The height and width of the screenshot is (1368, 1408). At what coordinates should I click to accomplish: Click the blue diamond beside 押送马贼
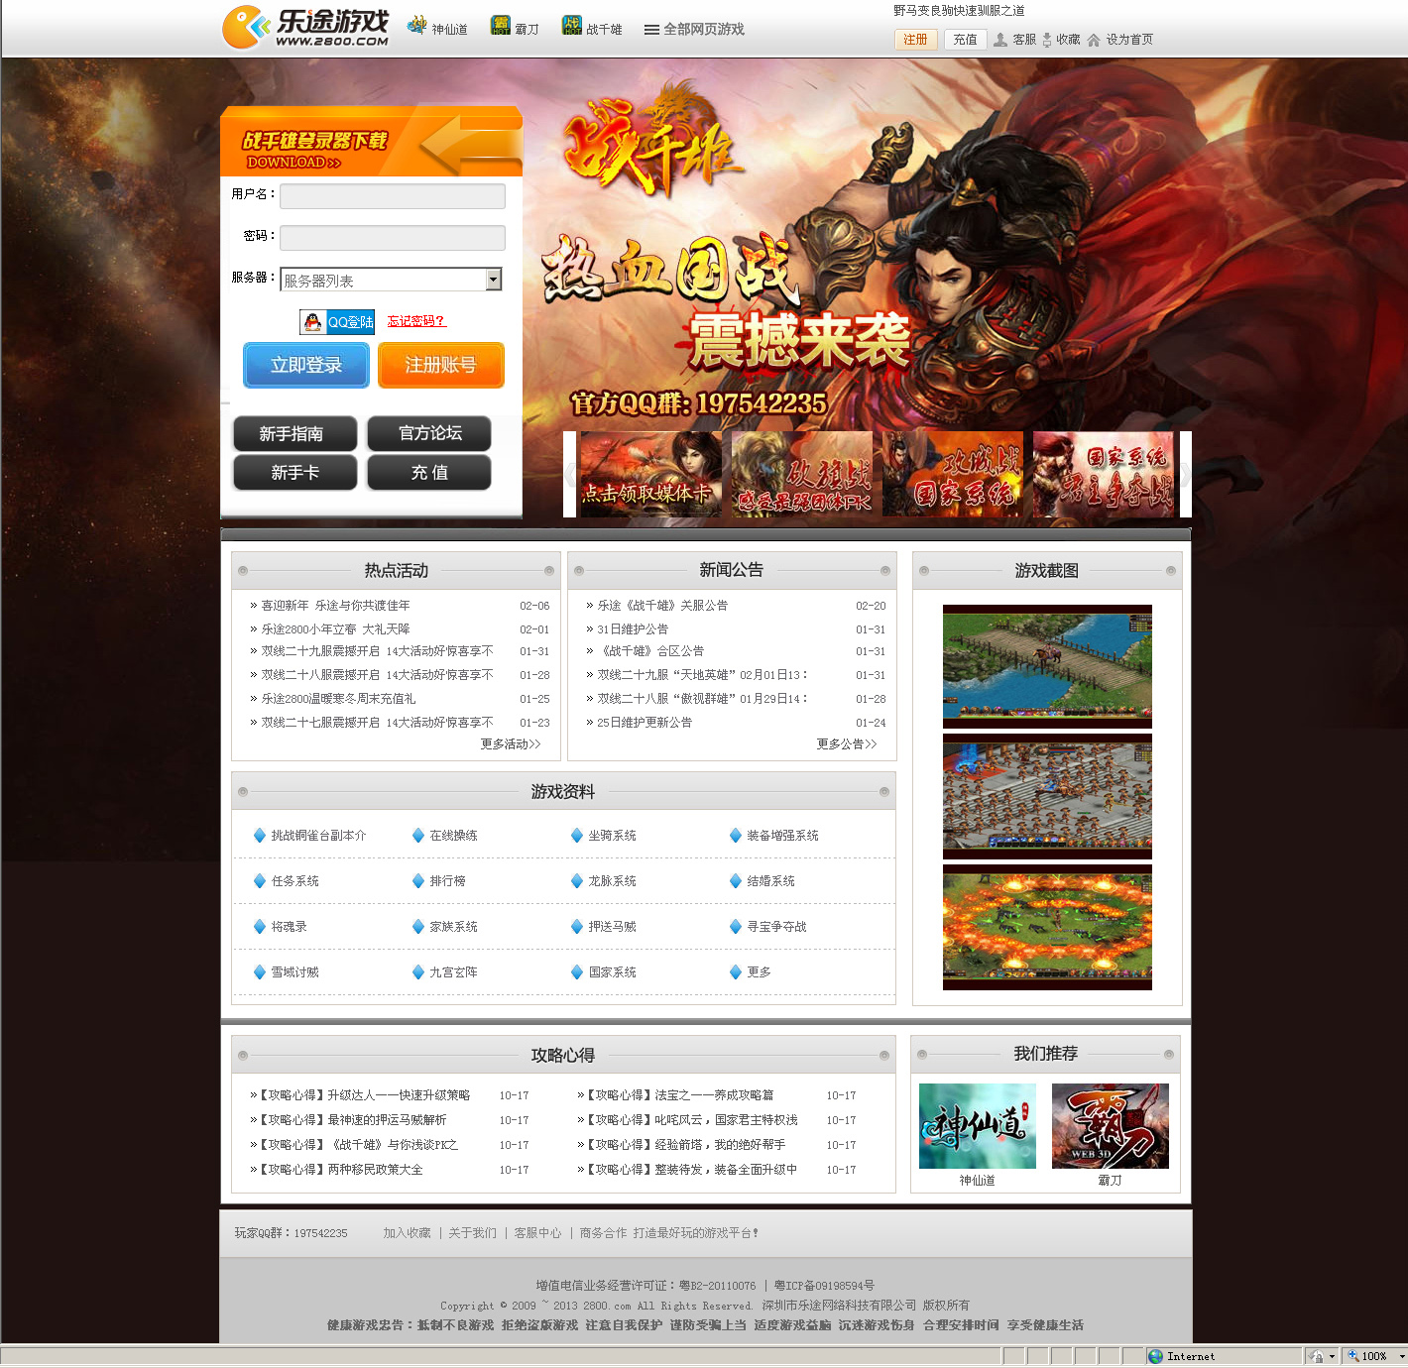click(577, 927)
